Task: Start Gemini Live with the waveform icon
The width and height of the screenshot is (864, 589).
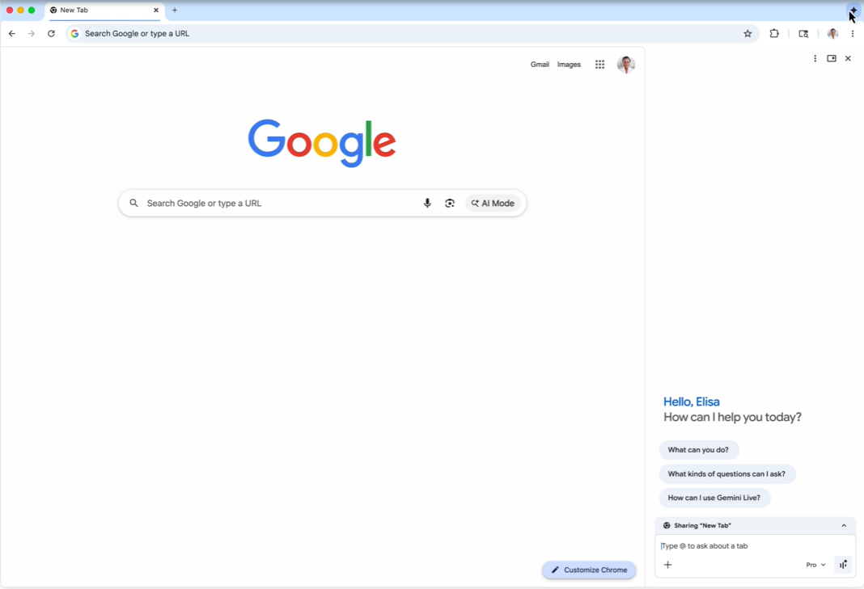Action: pos(842,564)
